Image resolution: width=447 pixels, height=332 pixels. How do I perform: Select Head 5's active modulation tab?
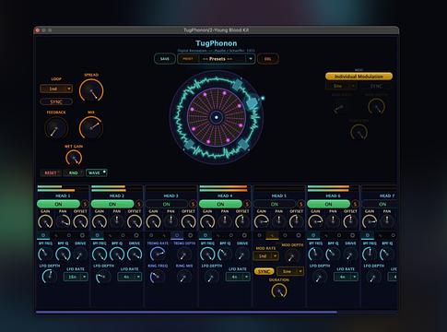click(273, 235)
